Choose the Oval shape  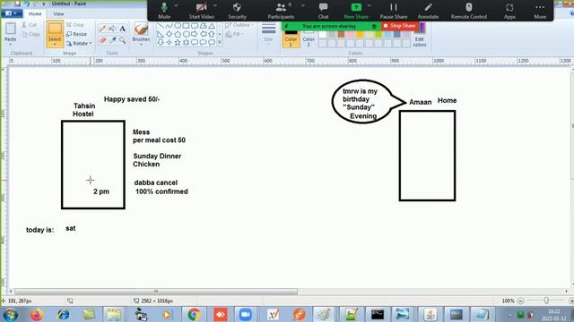point(178,26)
